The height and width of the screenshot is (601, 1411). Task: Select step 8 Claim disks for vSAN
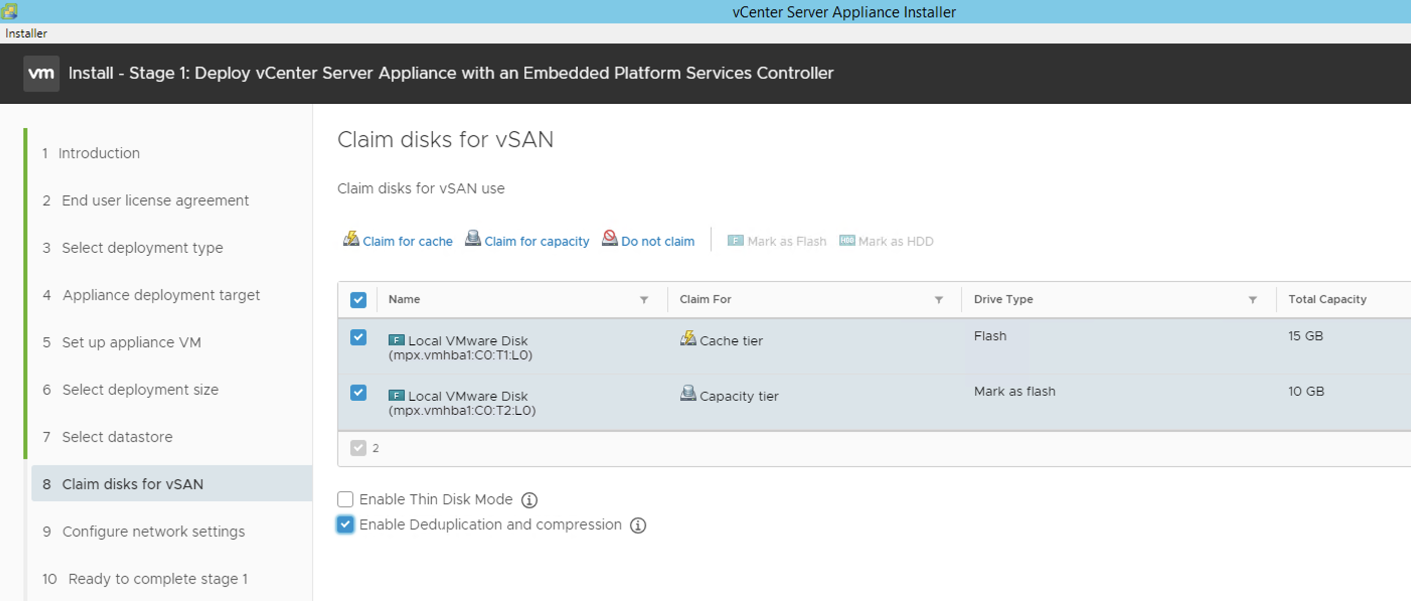point(172,484)
